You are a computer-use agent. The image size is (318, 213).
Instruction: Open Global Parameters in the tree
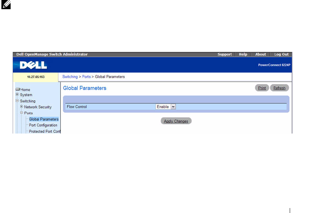(43, 119)
